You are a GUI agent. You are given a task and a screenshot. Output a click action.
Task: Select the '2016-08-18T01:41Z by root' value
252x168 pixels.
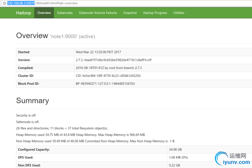tap(109, 68)
